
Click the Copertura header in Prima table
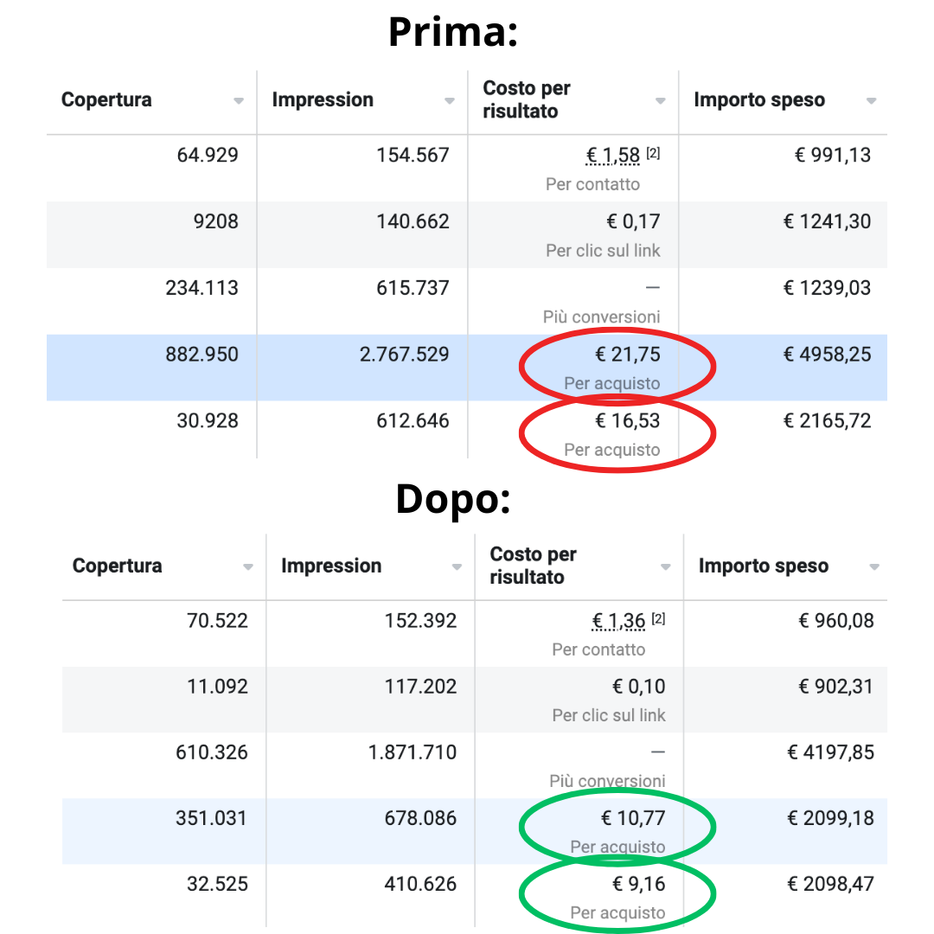pyautogui.click(x=106, y=99)
